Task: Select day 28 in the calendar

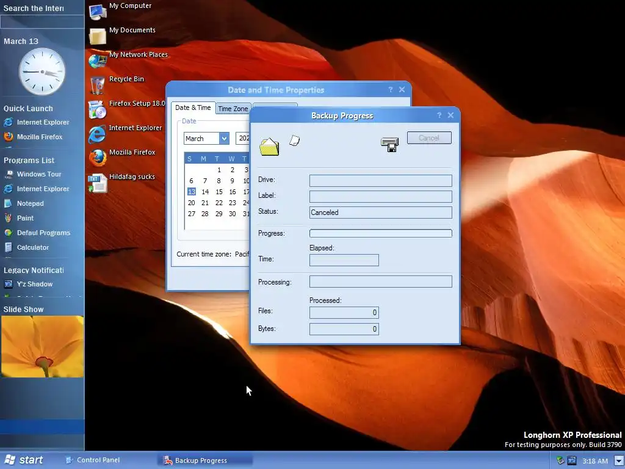Action: (x=205, y=214)
